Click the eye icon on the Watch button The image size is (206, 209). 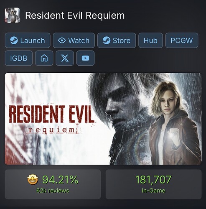[62, 41]
